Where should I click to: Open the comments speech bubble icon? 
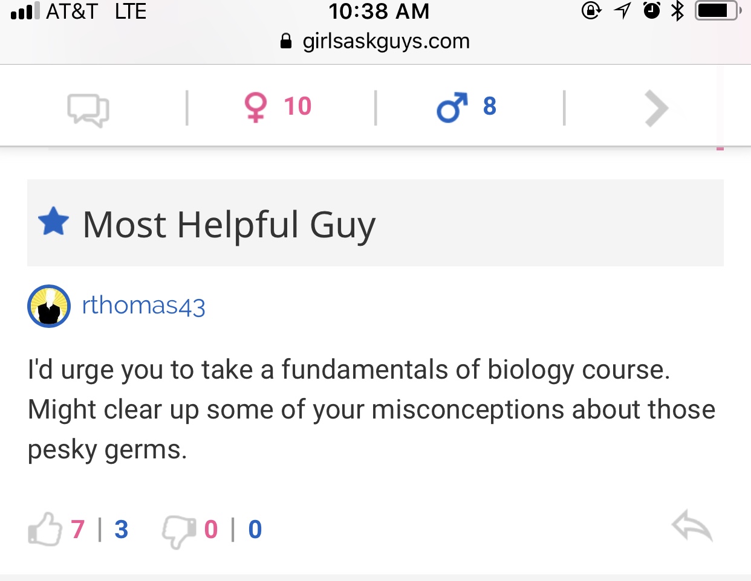88,111
